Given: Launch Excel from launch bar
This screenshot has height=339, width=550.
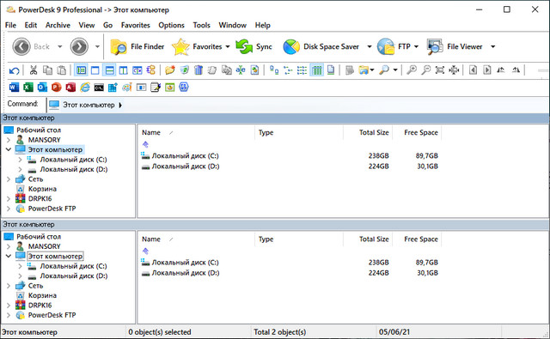Looking at the screenshot, I should 28,88.
